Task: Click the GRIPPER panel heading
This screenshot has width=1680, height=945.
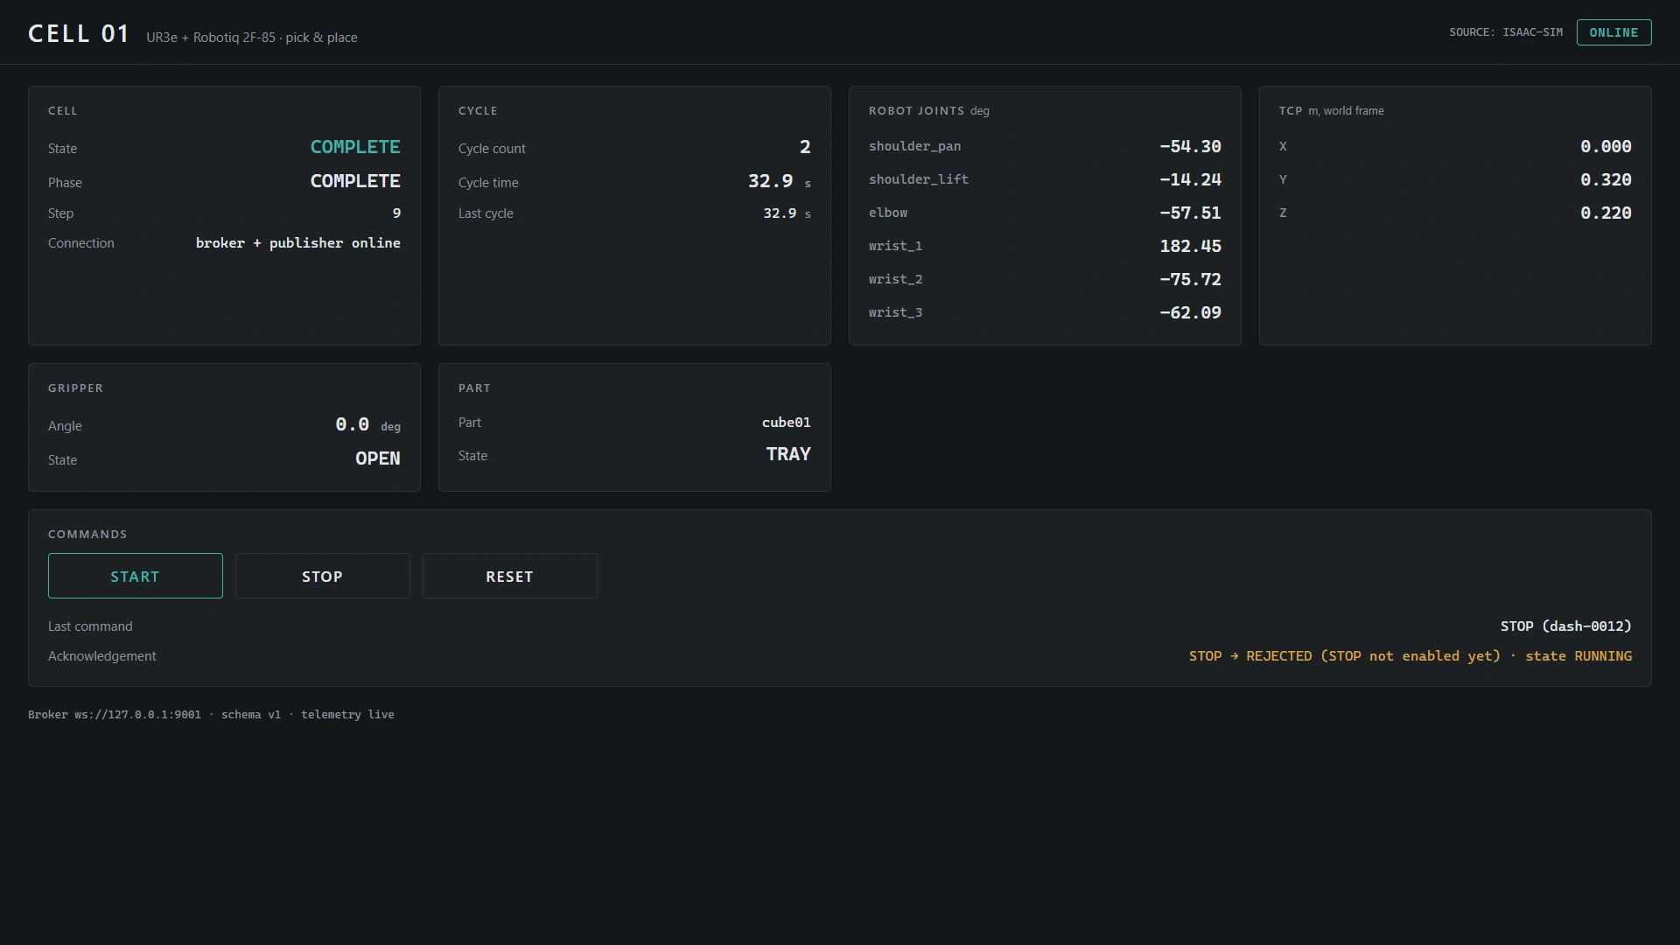Action: click(75, 388)
